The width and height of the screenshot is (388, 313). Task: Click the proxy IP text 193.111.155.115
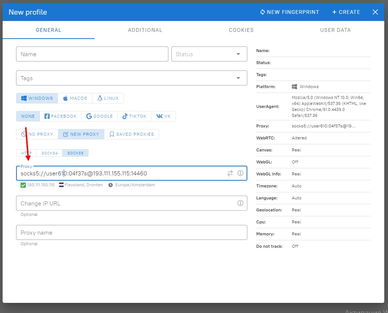(x=41, y=185)
